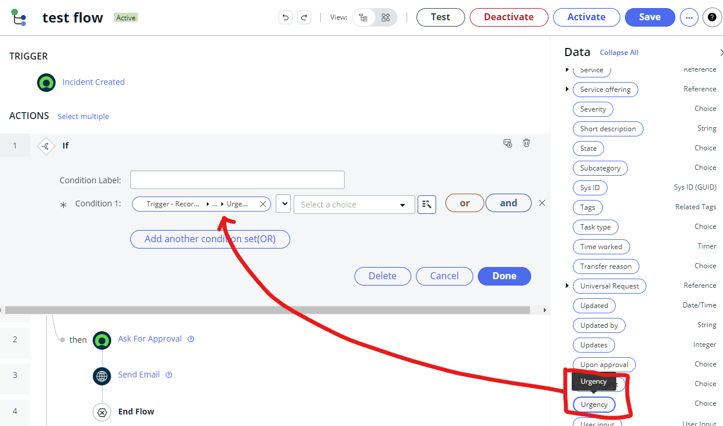
Task: Undo the last change
Action: [286, 17]
